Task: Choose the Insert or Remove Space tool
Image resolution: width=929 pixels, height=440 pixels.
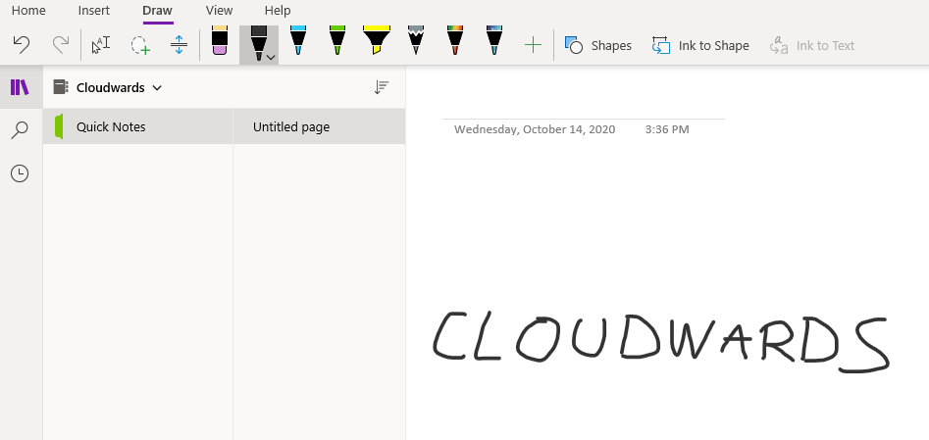Action: [179, 45]
